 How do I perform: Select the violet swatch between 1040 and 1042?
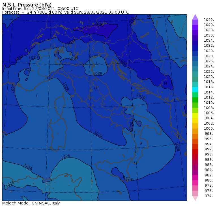click(195, 22)
